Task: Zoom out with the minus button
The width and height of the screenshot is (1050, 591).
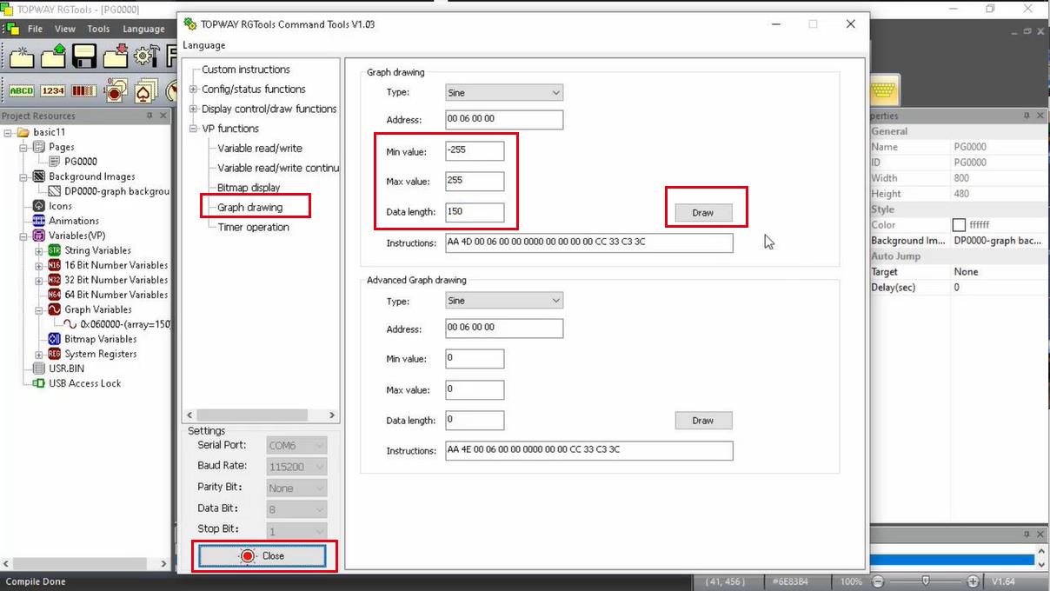Action: coord(878,581)
